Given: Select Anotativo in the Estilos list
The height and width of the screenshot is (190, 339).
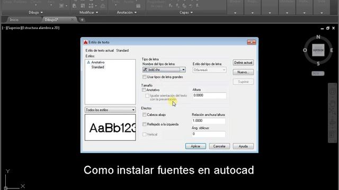Looking at the screenshot, I should (97, 62).
